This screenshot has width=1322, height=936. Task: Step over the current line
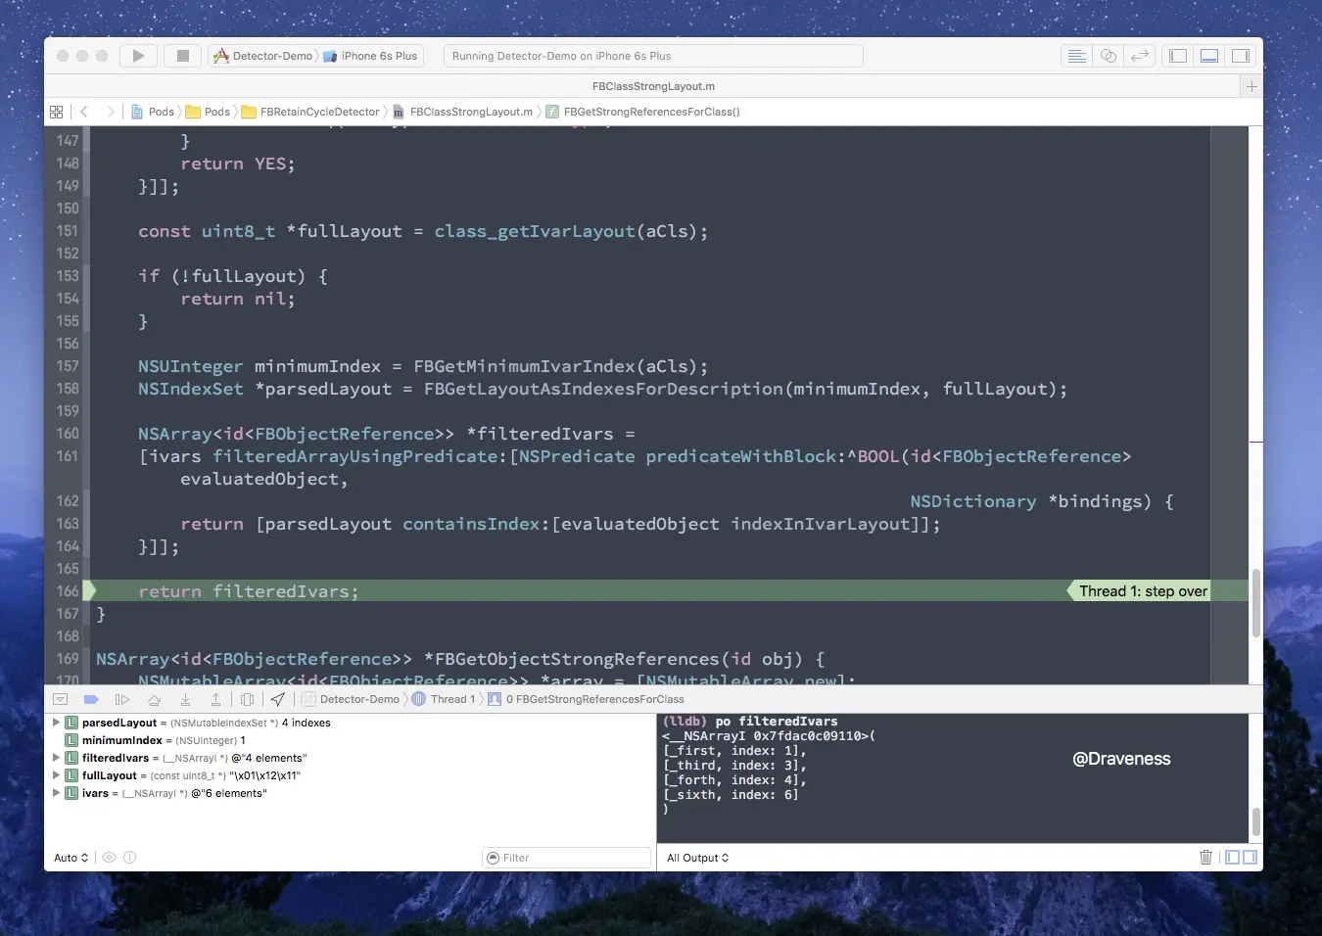pos(154,699)
